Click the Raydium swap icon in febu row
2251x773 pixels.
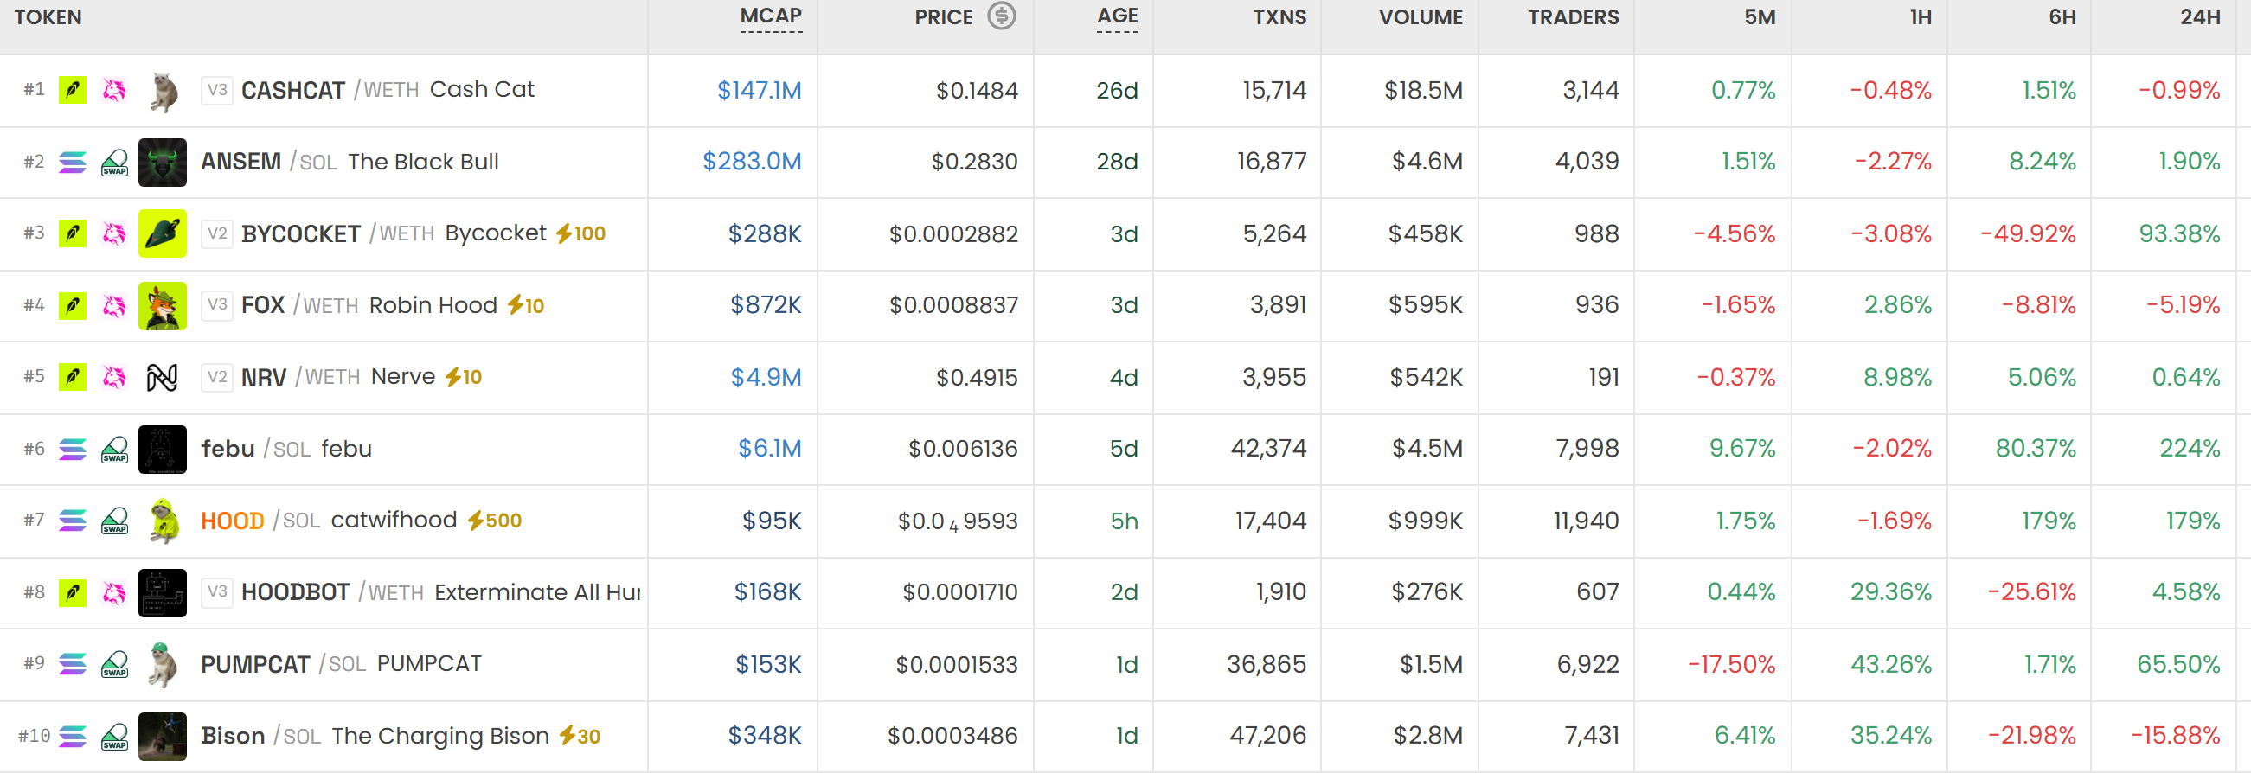coord(114,449)
